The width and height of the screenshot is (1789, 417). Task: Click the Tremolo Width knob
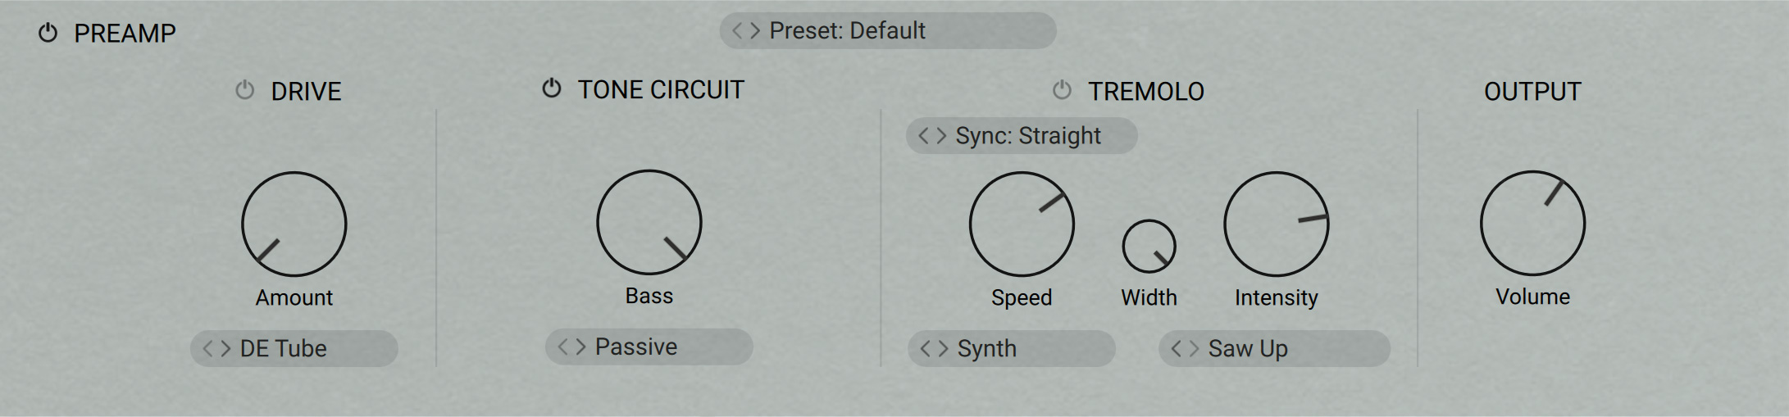[1149, 247]
